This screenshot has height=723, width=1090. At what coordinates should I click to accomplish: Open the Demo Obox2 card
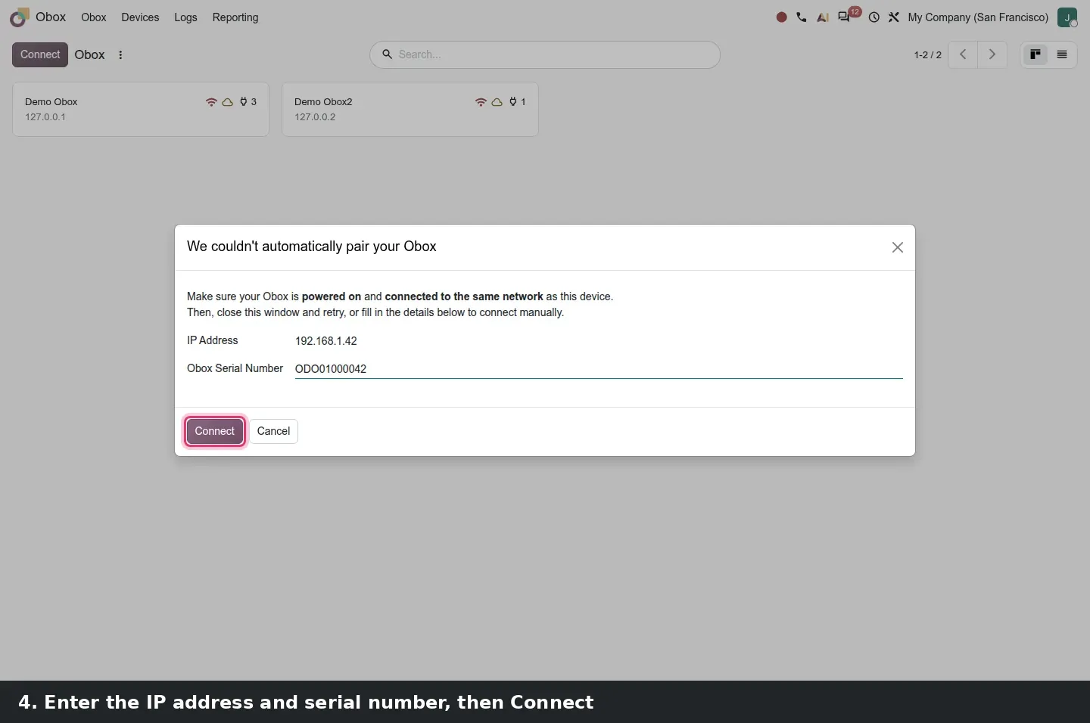pos(410,110)
